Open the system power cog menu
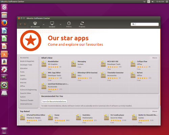 click(167, 2)
